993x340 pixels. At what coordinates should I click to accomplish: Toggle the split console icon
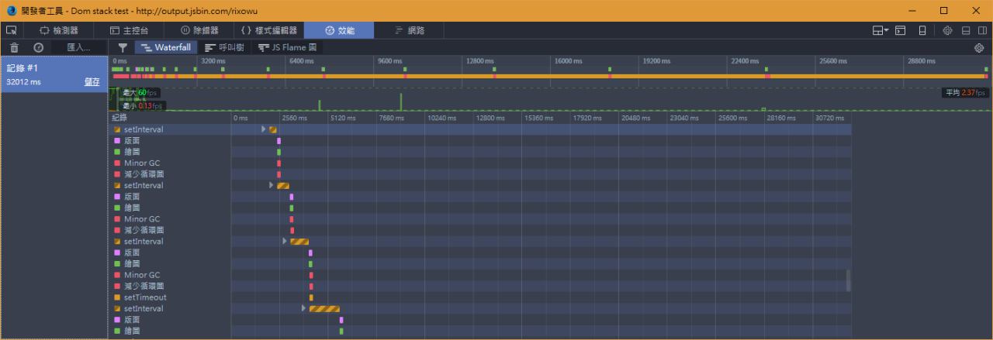pyautogui.click(x=901, y=30)
